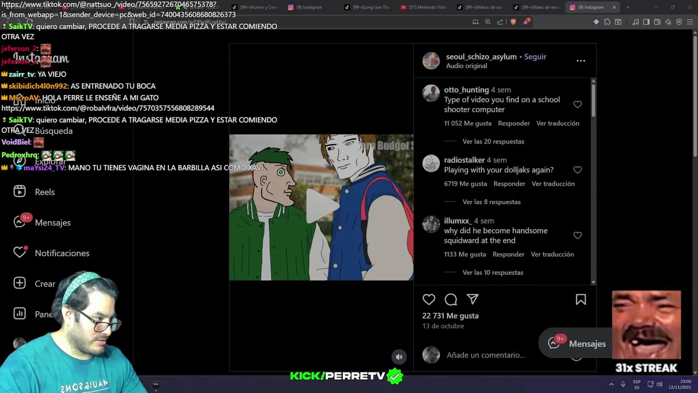The image size is (698, 393).
Task: Like illumxx_'s comment
Action: (577, 235)
